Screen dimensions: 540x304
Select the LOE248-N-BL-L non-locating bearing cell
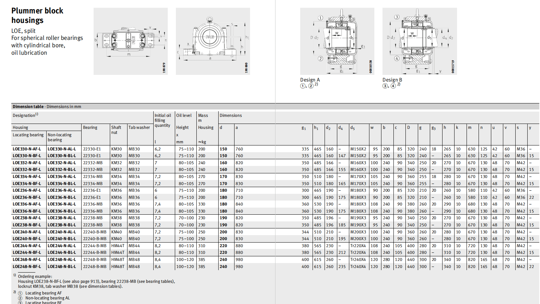[x=62, y=267]
